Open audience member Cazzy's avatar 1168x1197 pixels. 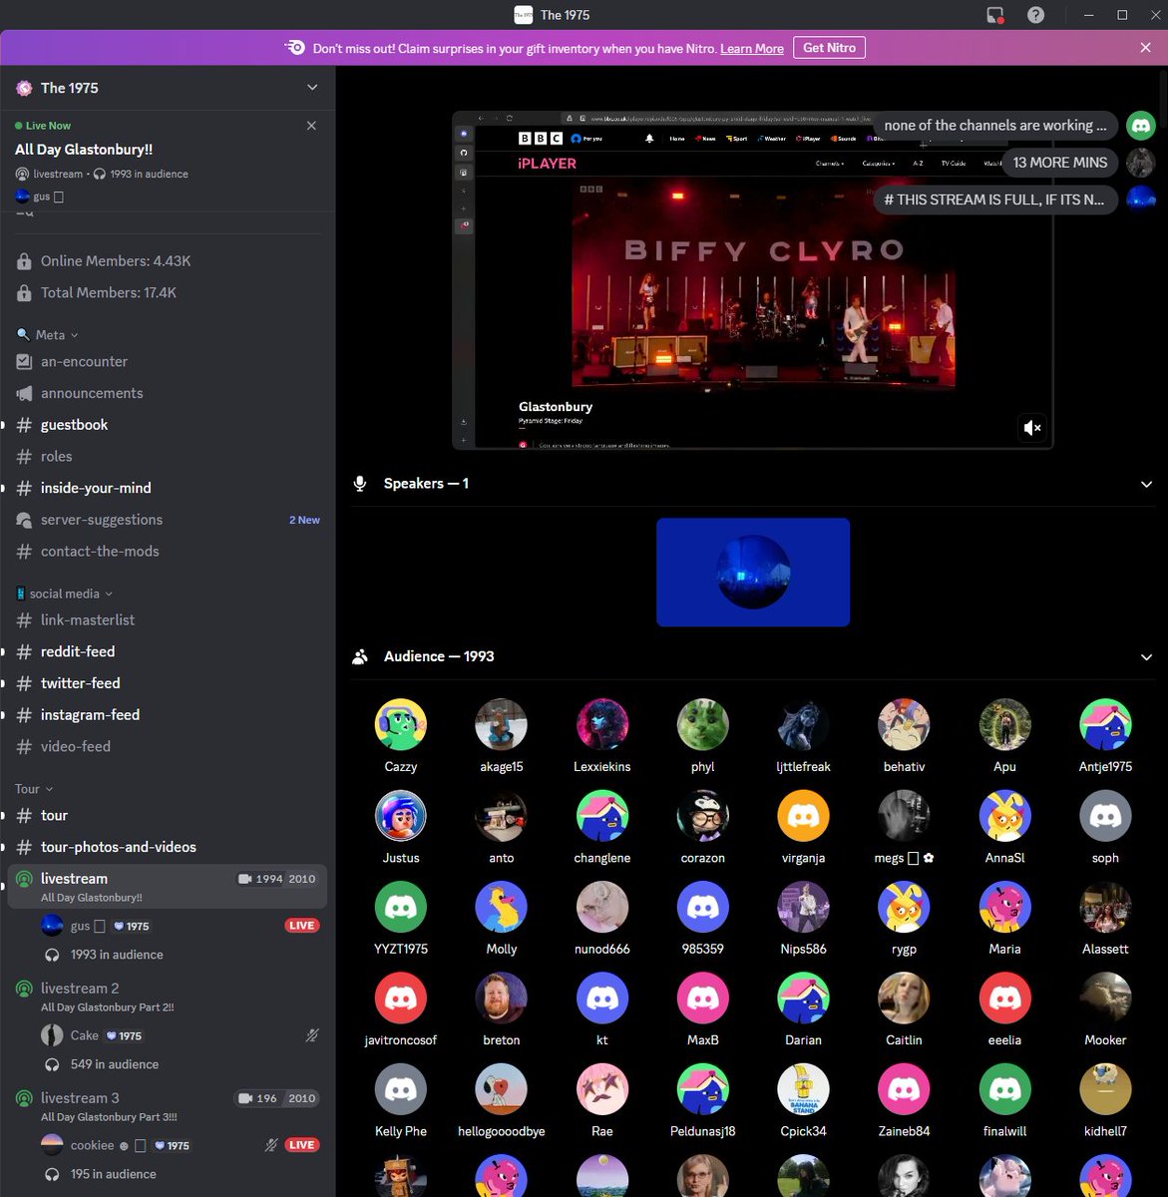401,725
